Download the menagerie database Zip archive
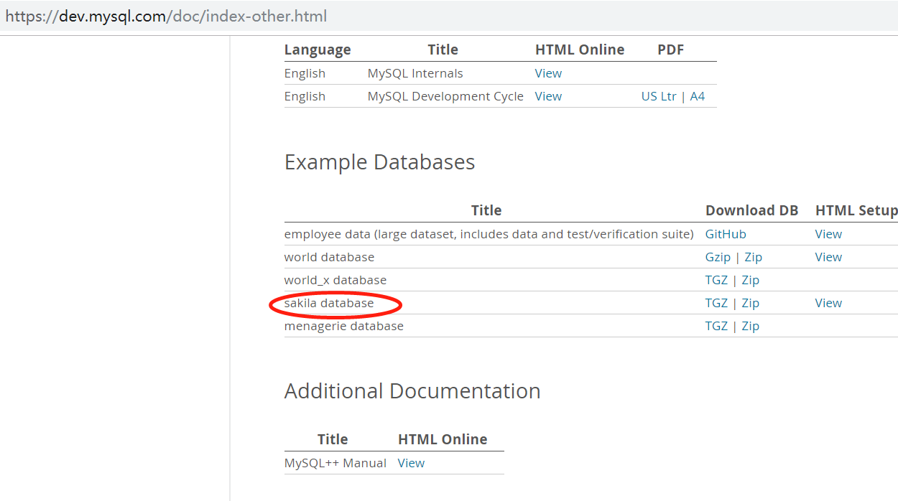The width and height of the screenshot is (898, 501). pyautogui.click(x=750, y=325)
